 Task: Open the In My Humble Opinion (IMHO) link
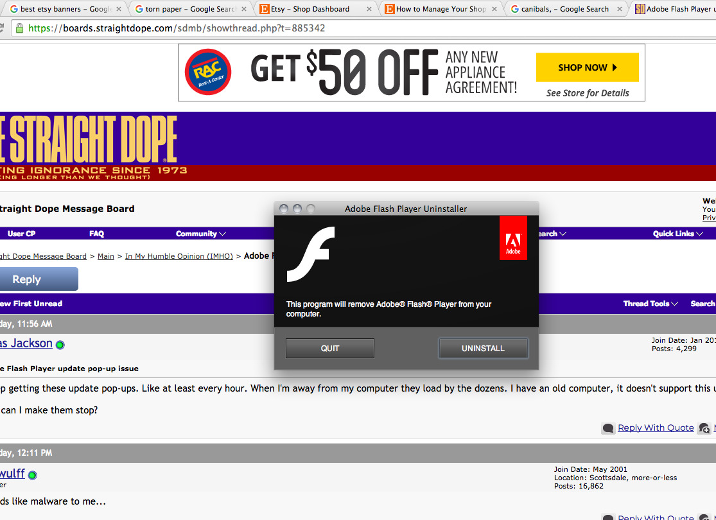pyautogui.click(x=179, y=256)
